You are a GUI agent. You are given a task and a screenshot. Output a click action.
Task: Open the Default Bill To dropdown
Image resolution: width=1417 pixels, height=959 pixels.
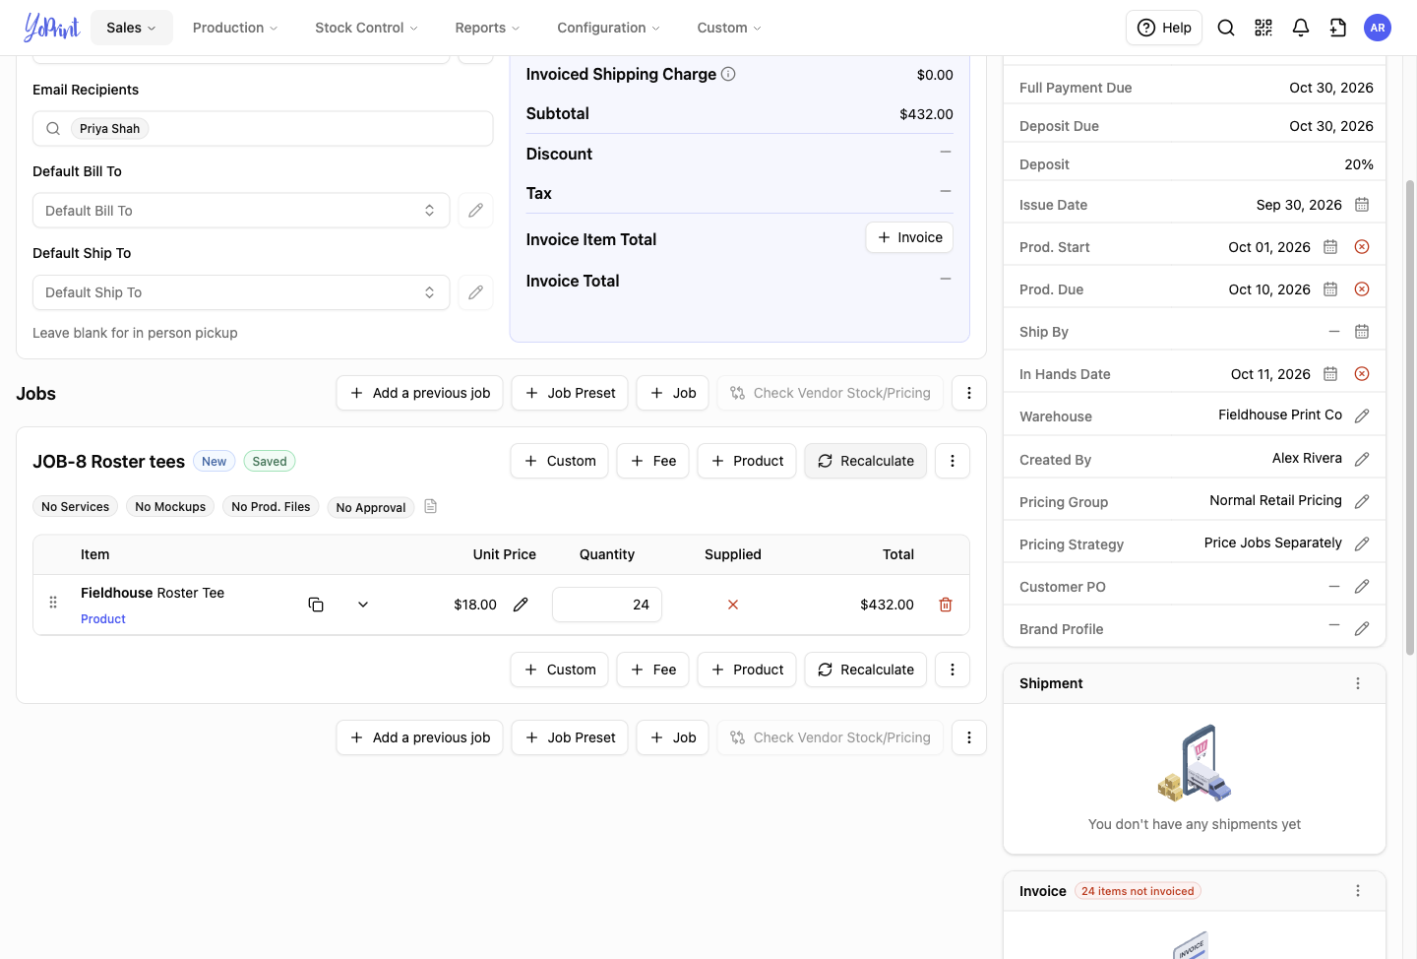pos(241,211)
